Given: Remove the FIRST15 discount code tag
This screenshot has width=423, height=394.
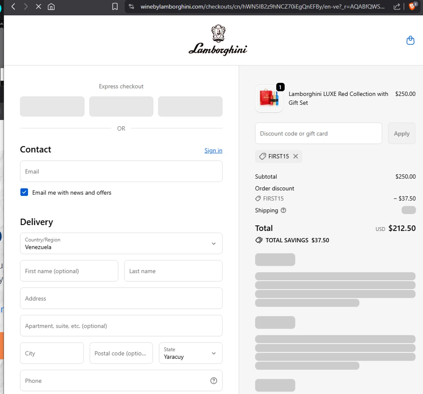Looking at the screenshot, I should (x=296, y=156).
